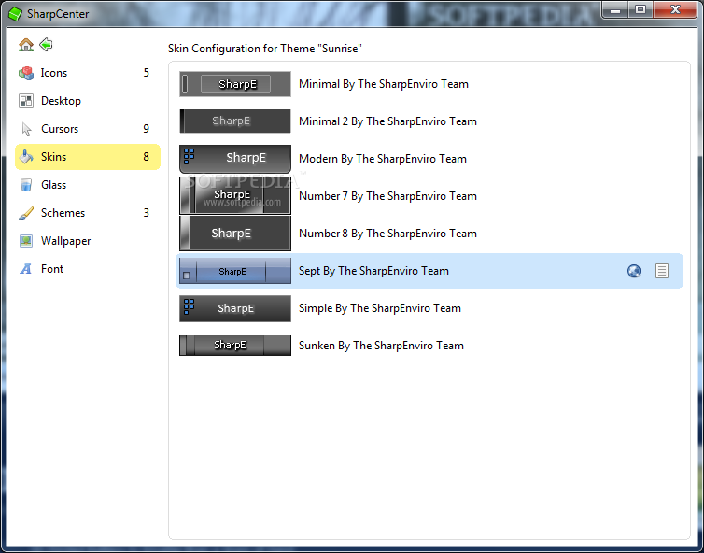This screenshot has width=704, height=553.
Task: Click the Home icon in the sidebar
Action: coord(26,45)
